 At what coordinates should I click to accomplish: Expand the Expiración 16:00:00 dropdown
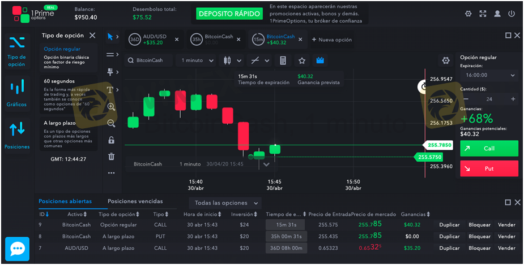pyautogui.click(x=489, y=75)
